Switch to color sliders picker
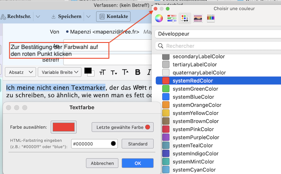The image size is (281, 174). 172,18
